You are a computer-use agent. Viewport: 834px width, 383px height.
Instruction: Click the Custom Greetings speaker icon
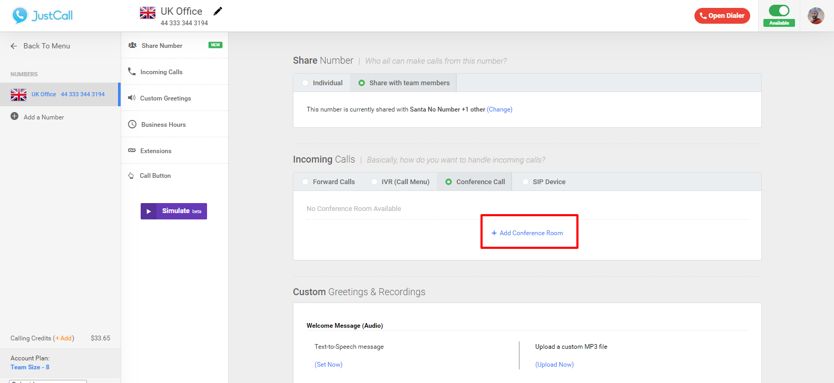point(132,98)
